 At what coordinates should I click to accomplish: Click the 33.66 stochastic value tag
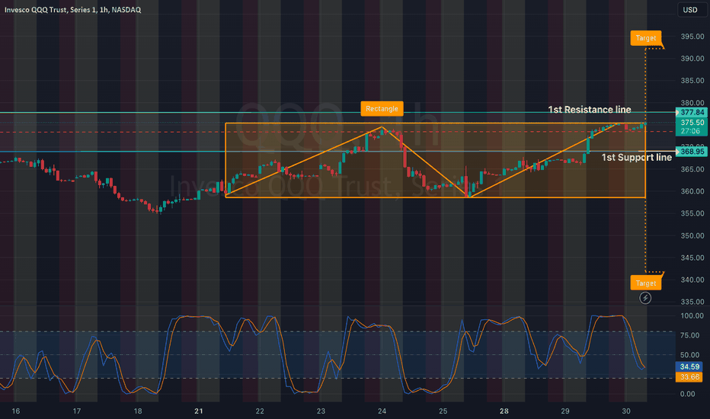[x=689, y=377]
